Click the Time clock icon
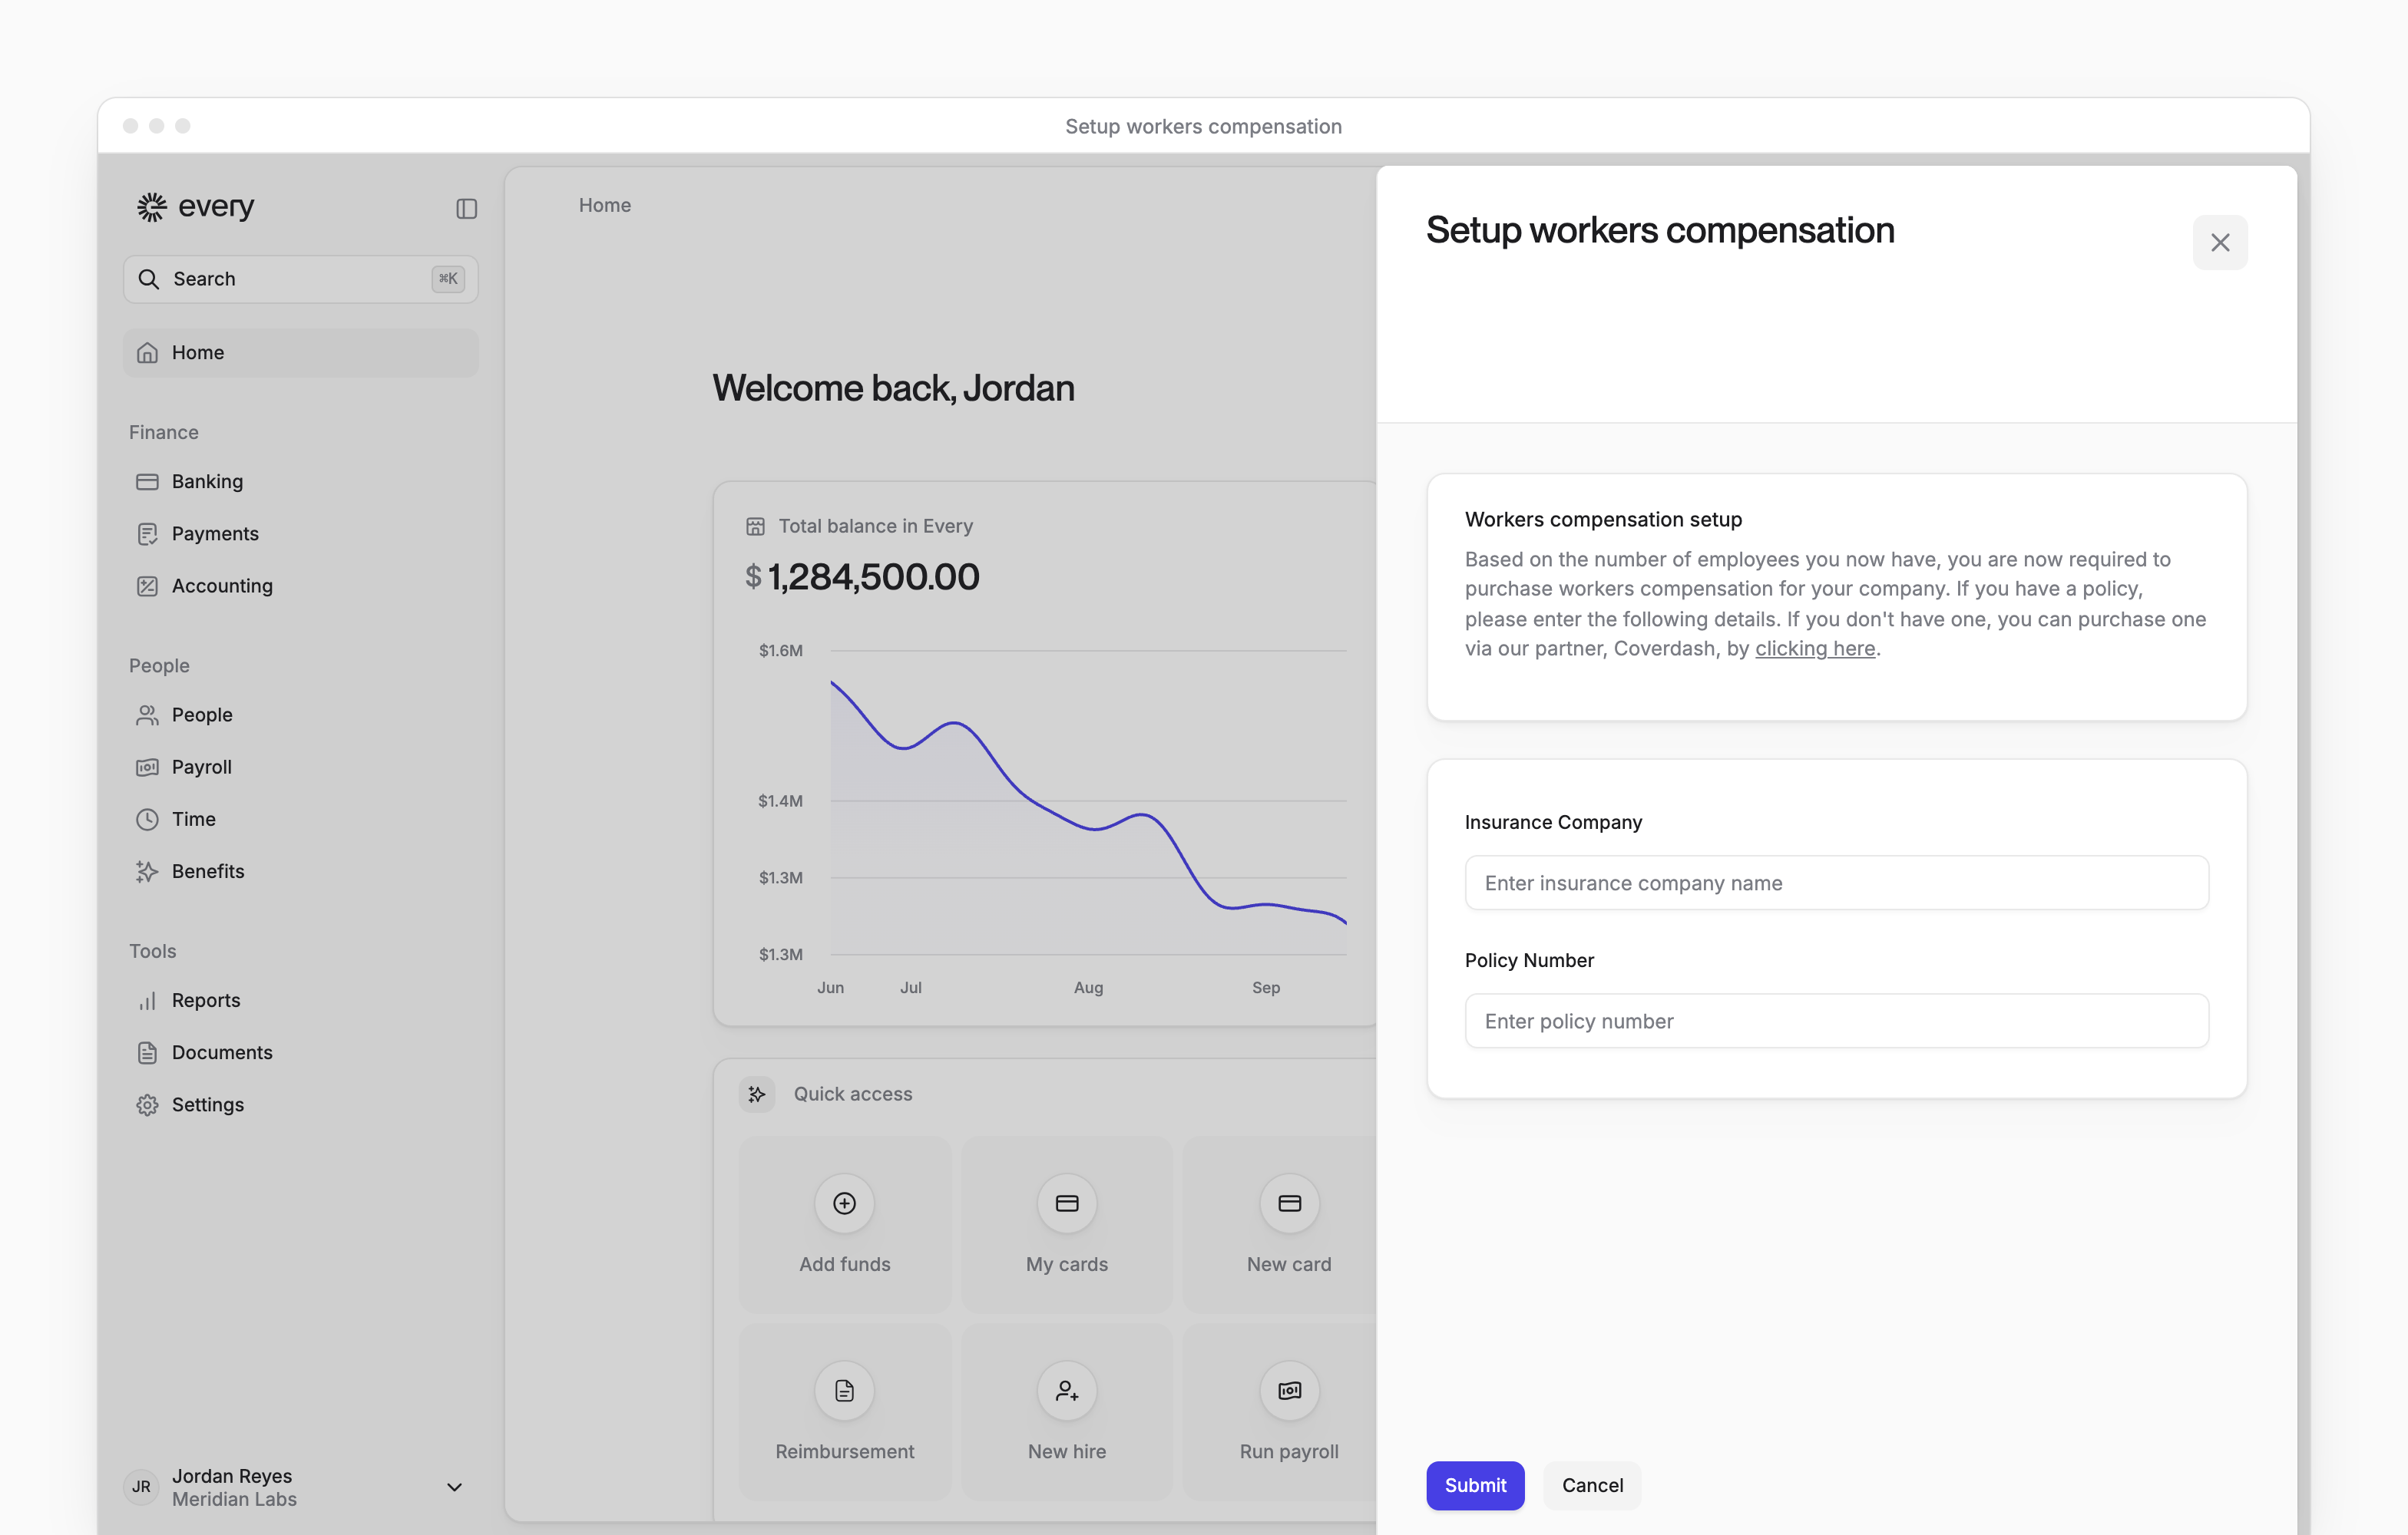This screenshot has height=1535, width=2408. coord(147,820)
